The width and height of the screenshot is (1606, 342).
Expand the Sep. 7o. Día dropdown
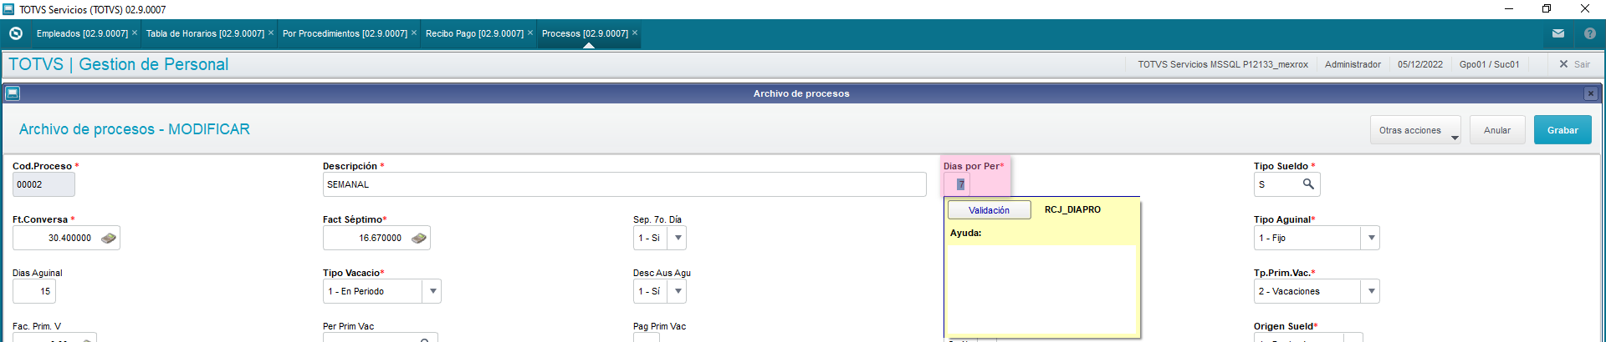click(x=678, y=238)
